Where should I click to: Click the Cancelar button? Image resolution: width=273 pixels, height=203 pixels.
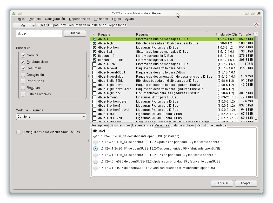point(222,183)
